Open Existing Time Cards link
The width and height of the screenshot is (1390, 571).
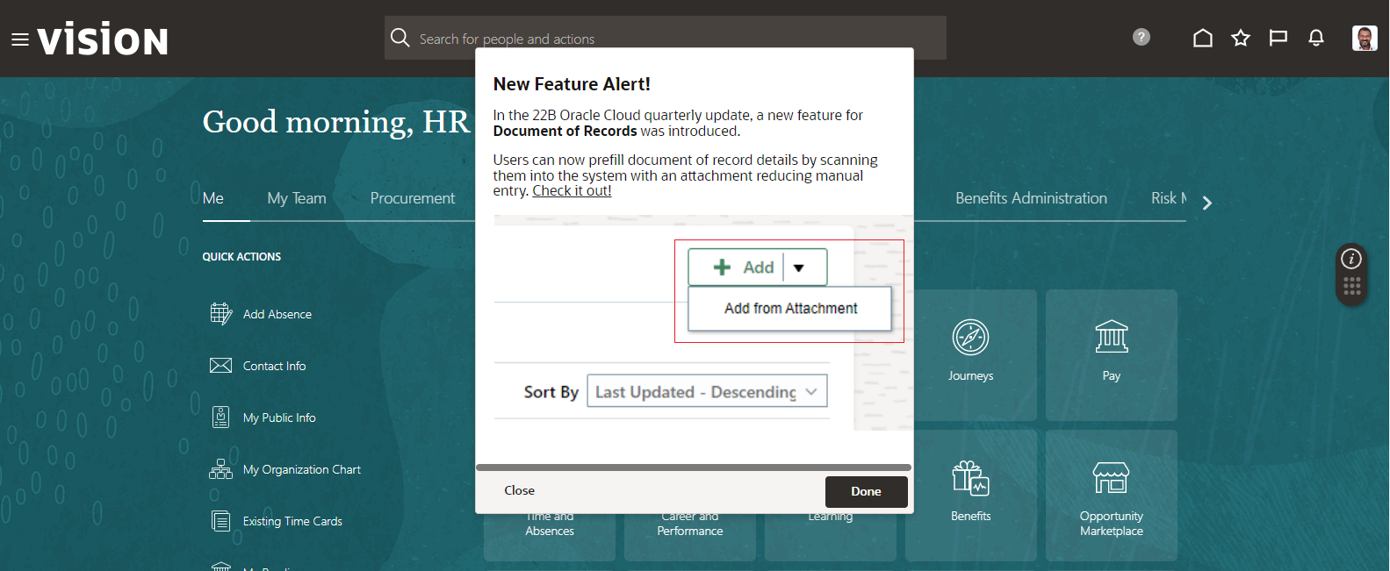(x=292, y=521)
